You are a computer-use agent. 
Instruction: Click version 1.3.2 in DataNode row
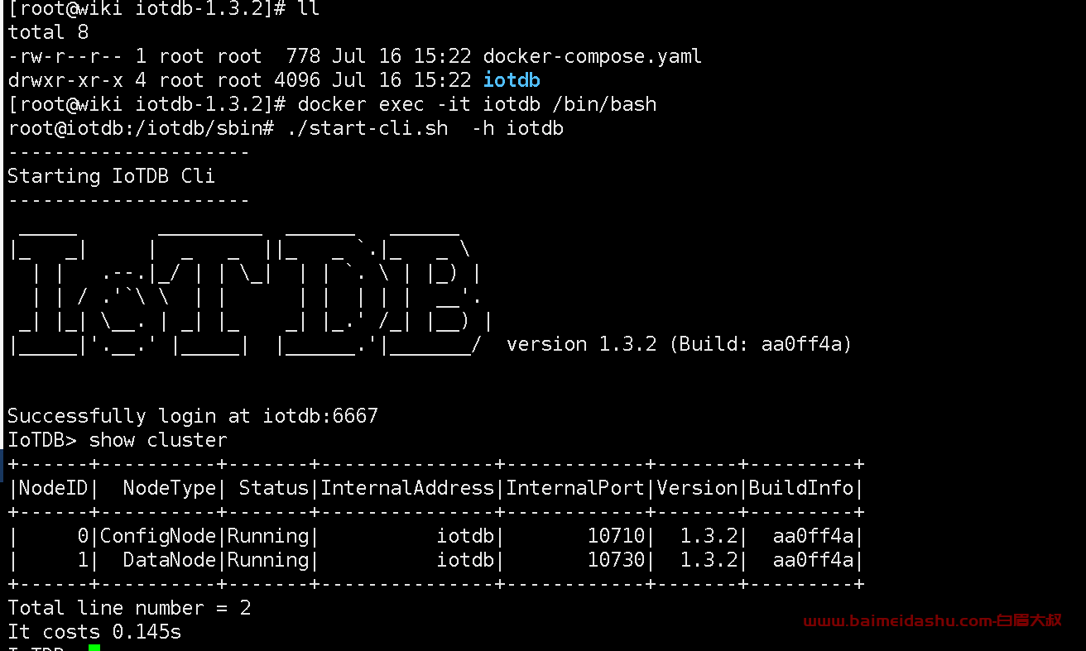pos(709,560)
